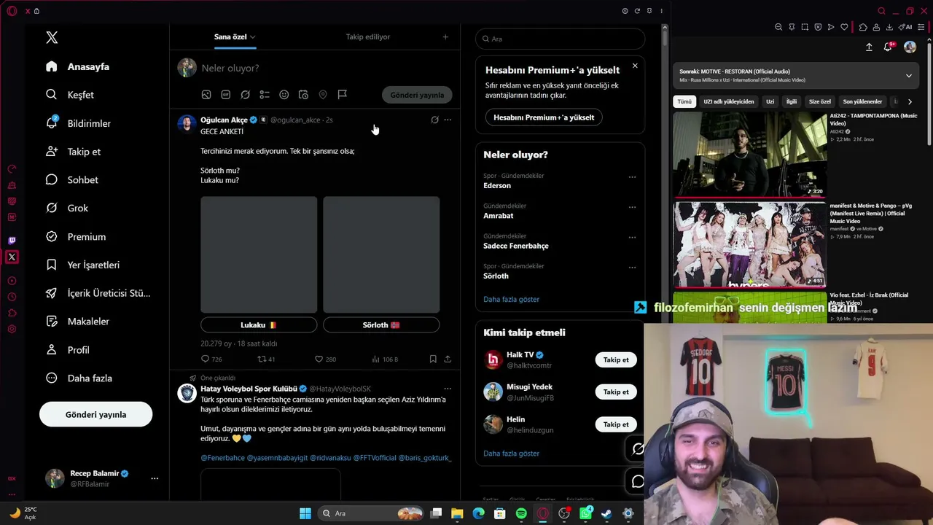The image size is (933, 525).
Task: Switch to the Takip ediliyor tab
Action: pos(368,36)
